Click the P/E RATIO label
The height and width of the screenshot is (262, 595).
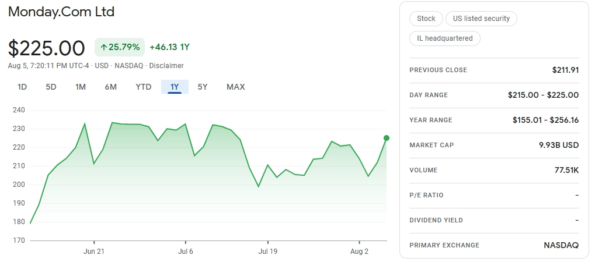point(426,195)
